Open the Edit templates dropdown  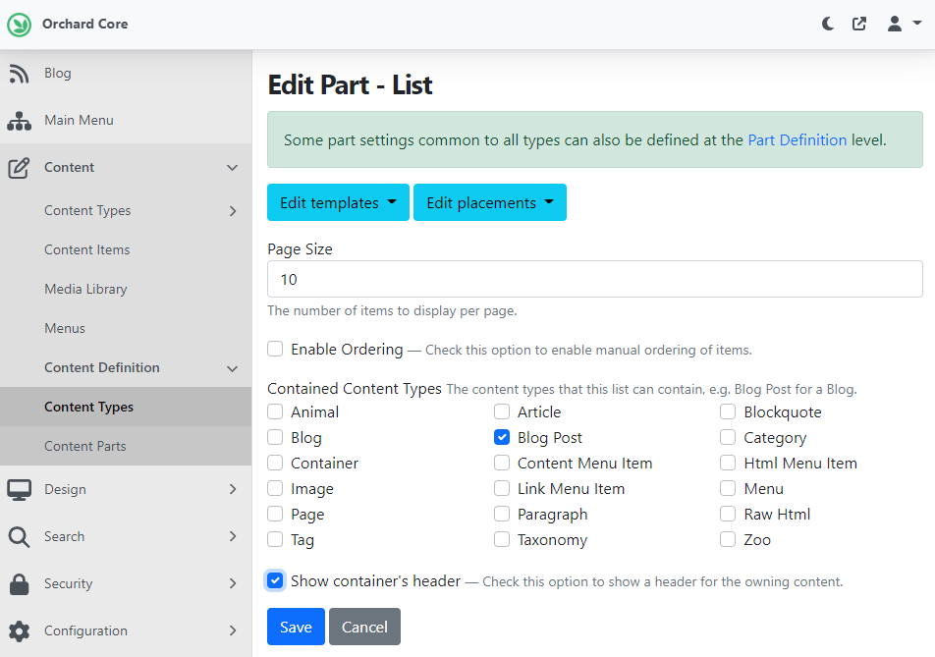(338, 202)
